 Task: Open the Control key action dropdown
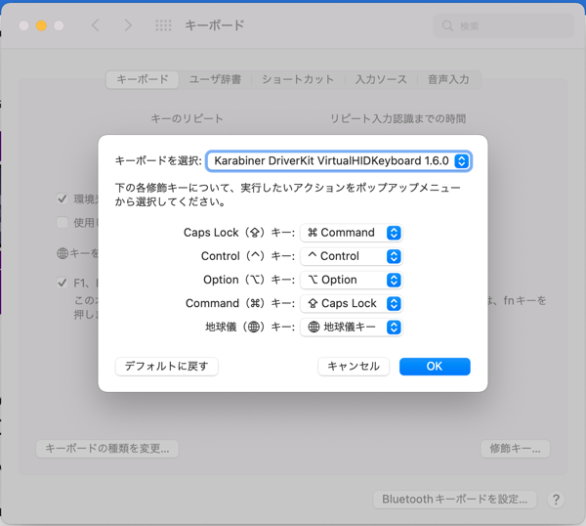point(351,256)
